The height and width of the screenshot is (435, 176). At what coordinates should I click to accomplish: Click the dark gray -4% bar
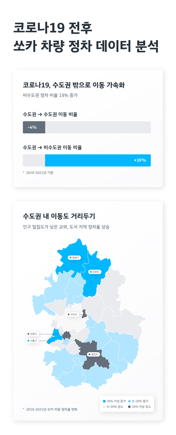pos(34,127)
